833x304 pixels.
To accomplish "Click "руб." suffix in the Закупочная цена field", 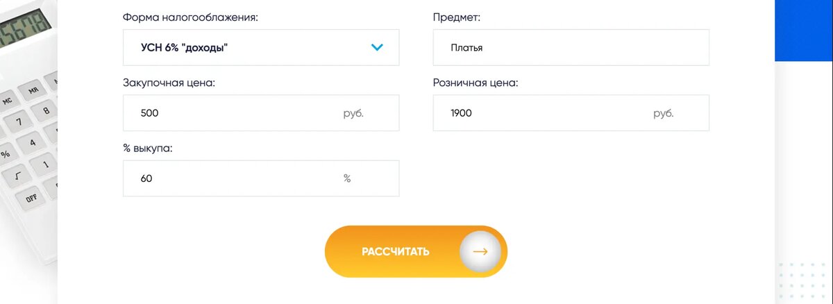I will pos(353,113).
